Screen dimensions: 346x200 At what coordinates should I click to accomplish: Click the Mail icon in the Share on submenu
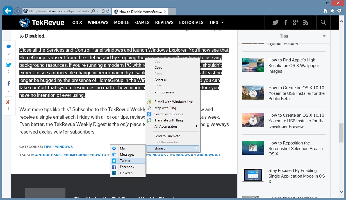[114, 148]
